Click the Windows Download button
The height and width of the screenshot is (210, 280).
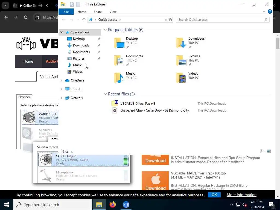[155, 160]
